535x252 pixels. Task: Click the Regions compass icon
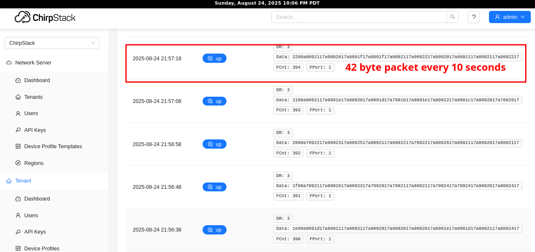tap(18, 163)
